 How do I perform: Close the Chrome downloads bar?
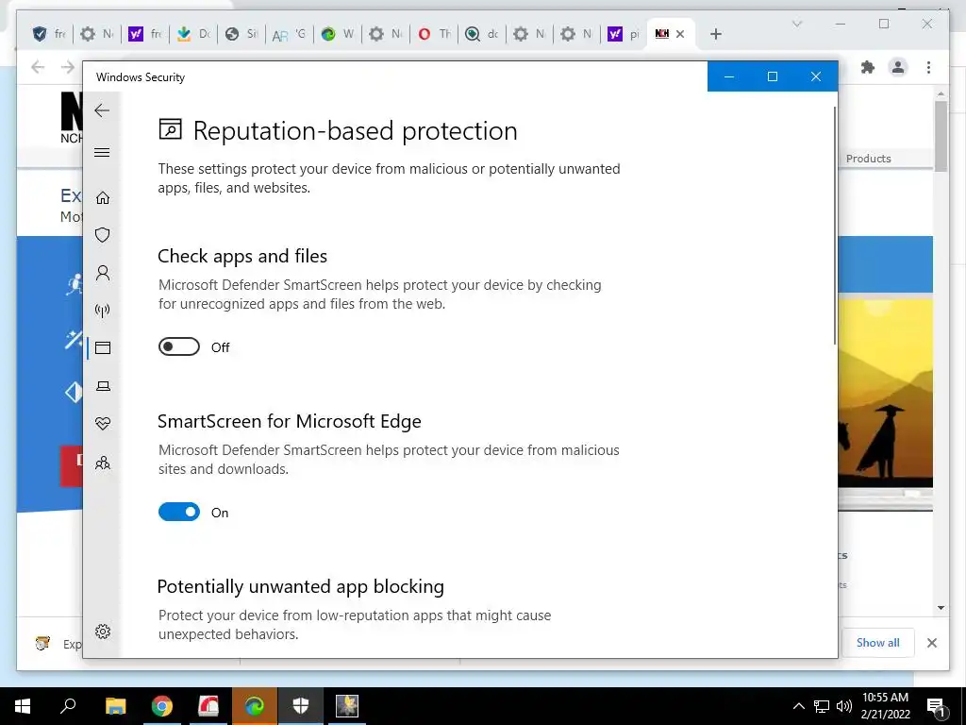[931, 643]
